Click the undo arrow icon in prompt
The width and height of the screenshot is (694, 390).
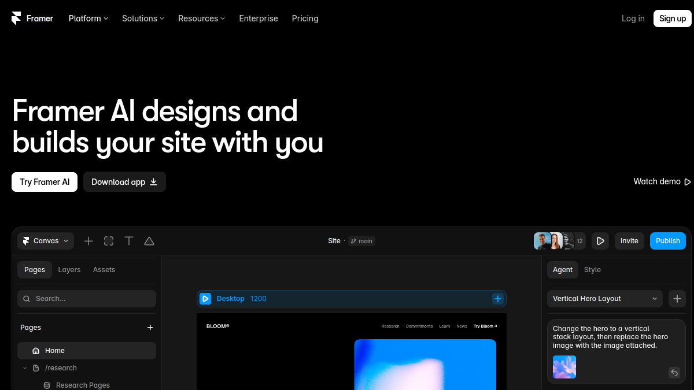coord(674,373)
